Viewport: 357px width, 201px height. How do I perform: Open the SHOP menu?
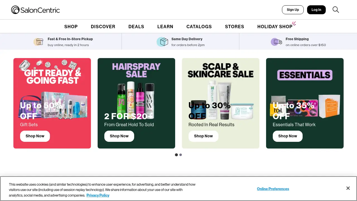pyautogui.click(x=71, y=27)
